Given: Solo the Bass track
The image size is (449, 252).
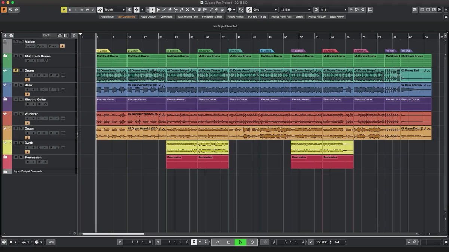Looking at the screenshot, I should point(21,85).
